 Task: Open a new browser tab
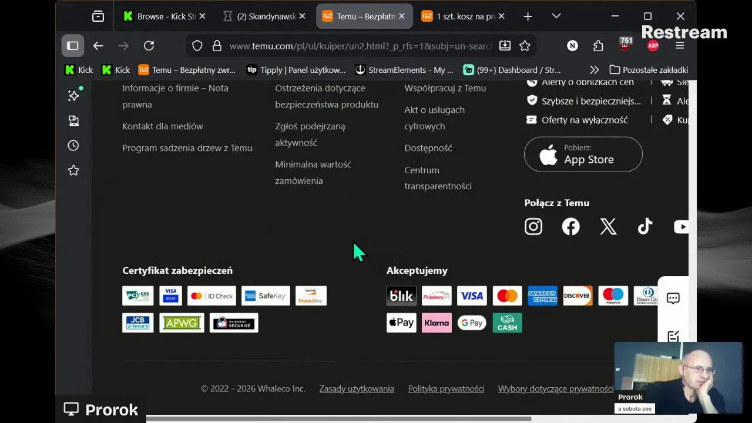coord(528,16)
